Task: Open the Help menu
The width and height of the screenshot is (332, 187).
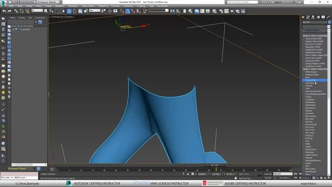Action: pyautogui.click(x=151, y=6)
